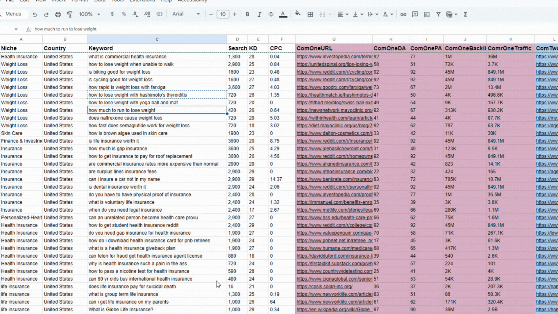Click the Undo icon
Image resolution: width=558 pixels, height=314 pixels.
[35, 14]
